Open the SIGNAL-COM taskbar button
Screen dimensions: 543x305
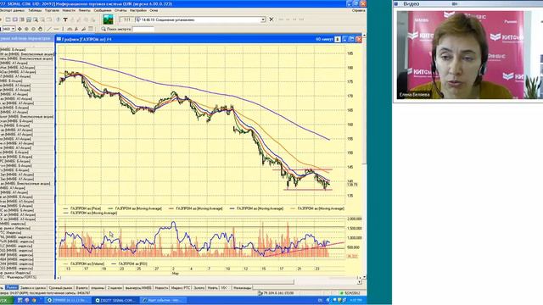(115, 300)
